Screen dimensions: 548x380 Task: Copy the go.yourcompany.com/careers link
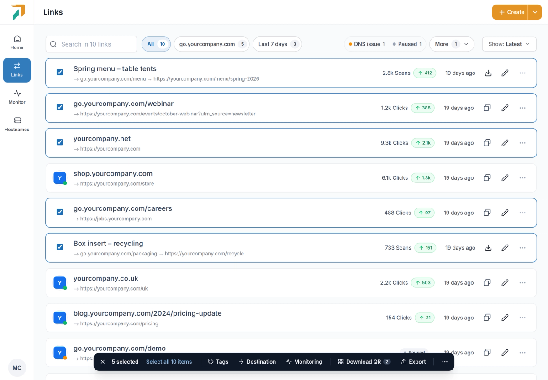(x=487, y=213)
